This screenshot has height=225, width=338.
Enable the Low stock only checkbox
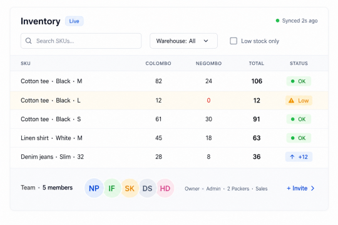click(x=233, y=41)
